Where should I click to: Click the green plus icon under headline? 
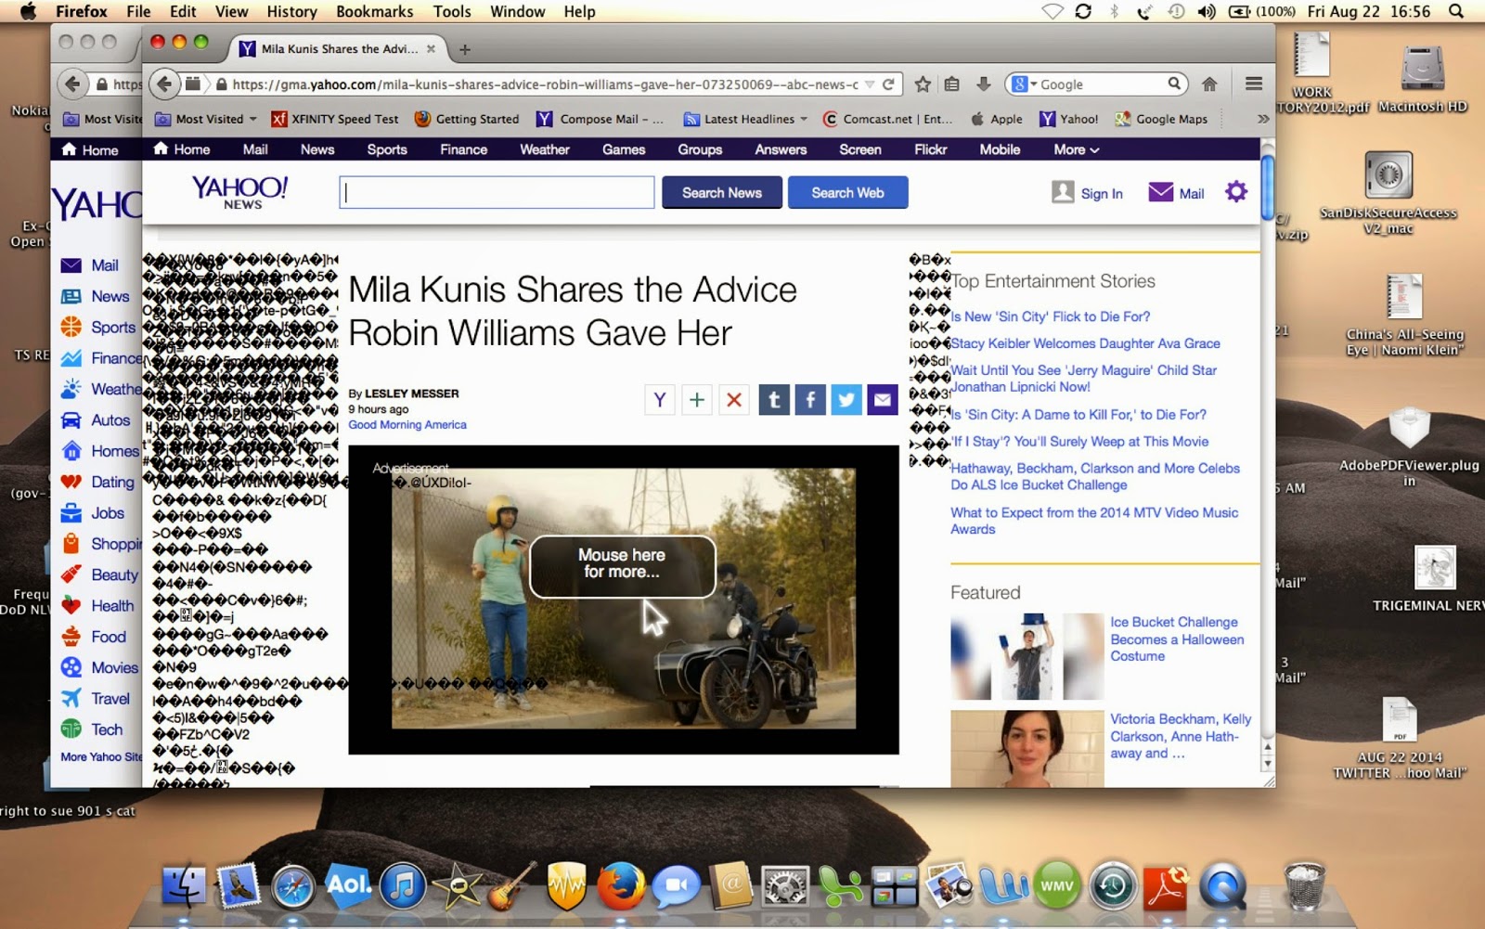(697, 400)
